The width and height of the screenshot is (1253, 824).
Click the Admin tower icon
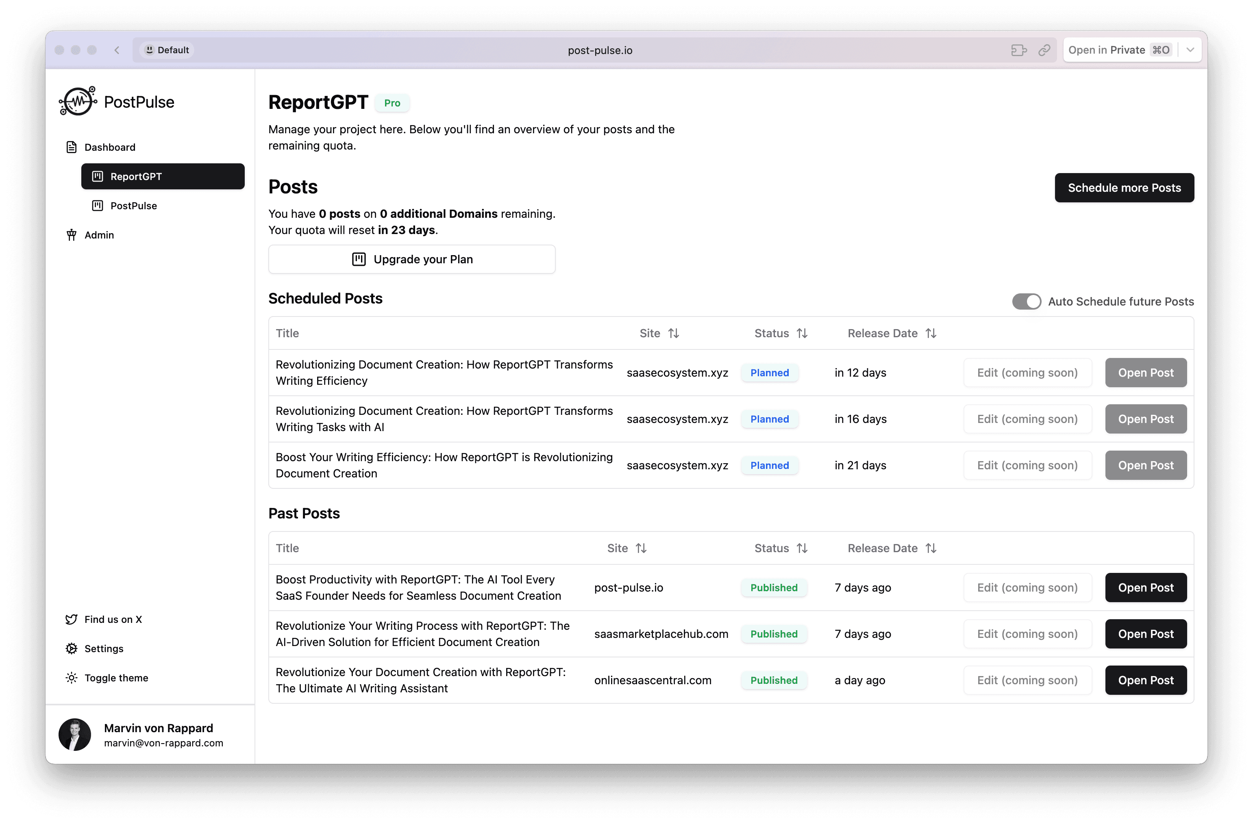tap(72, 235)
